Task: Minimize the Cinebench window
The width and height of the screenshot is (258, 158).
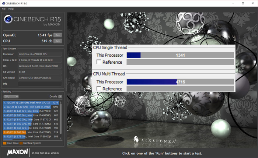Action: 233,3
